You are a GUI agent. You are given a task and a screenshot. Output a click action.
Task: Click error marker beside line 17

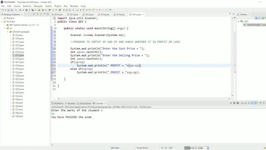[x=52, y=72]
